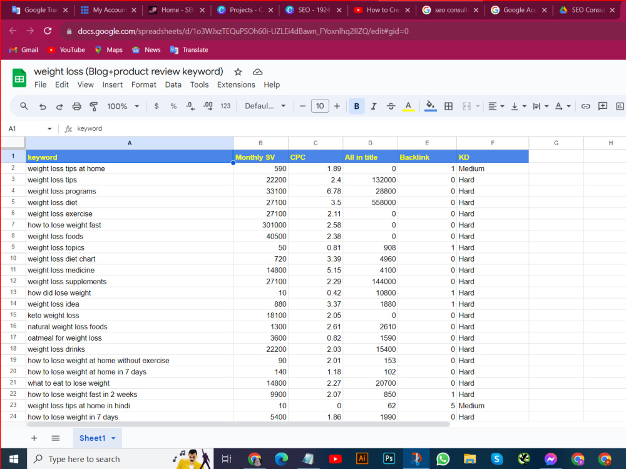The height and width of the screenshot is (469, 626).
Task: Open the all sheets list icon
Action: click(x=56, y=438)
